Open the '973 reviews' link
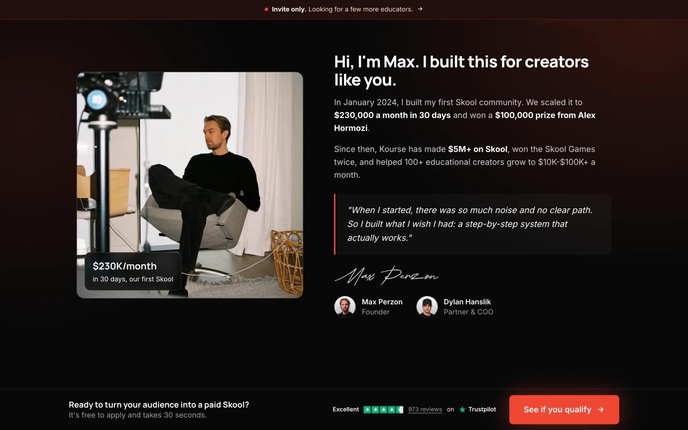This screenshot has height=430, width=688. point(425,409)
